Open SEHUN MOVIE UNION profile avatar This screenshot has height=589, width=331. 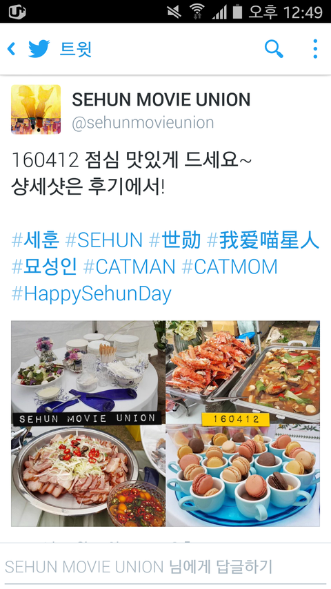pyautogui.click(x=36, y=109)
